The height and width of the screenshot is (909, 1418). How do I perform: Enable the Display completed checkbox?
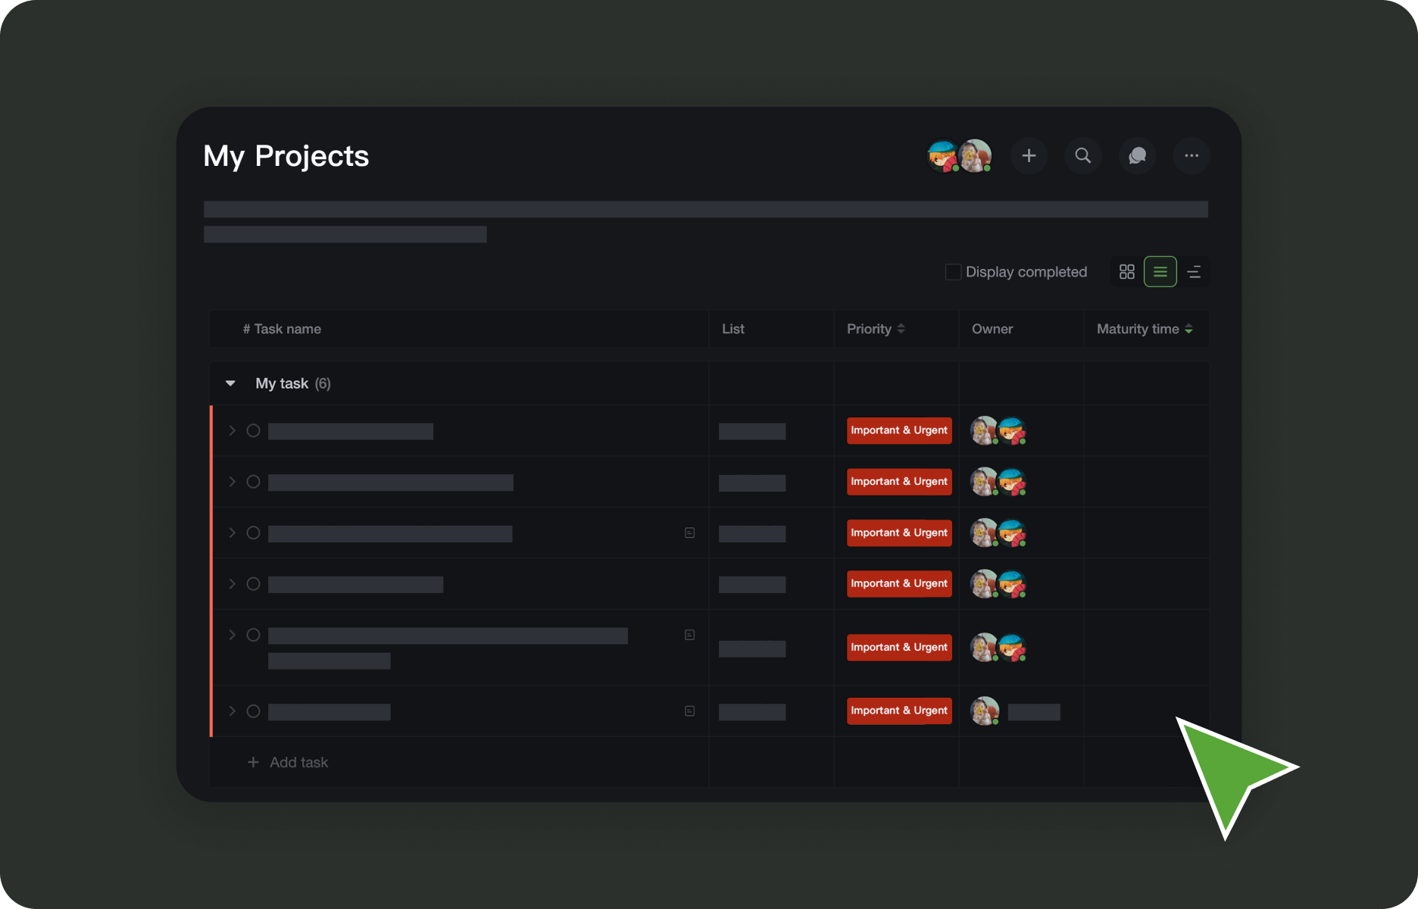tap(954, 272)
